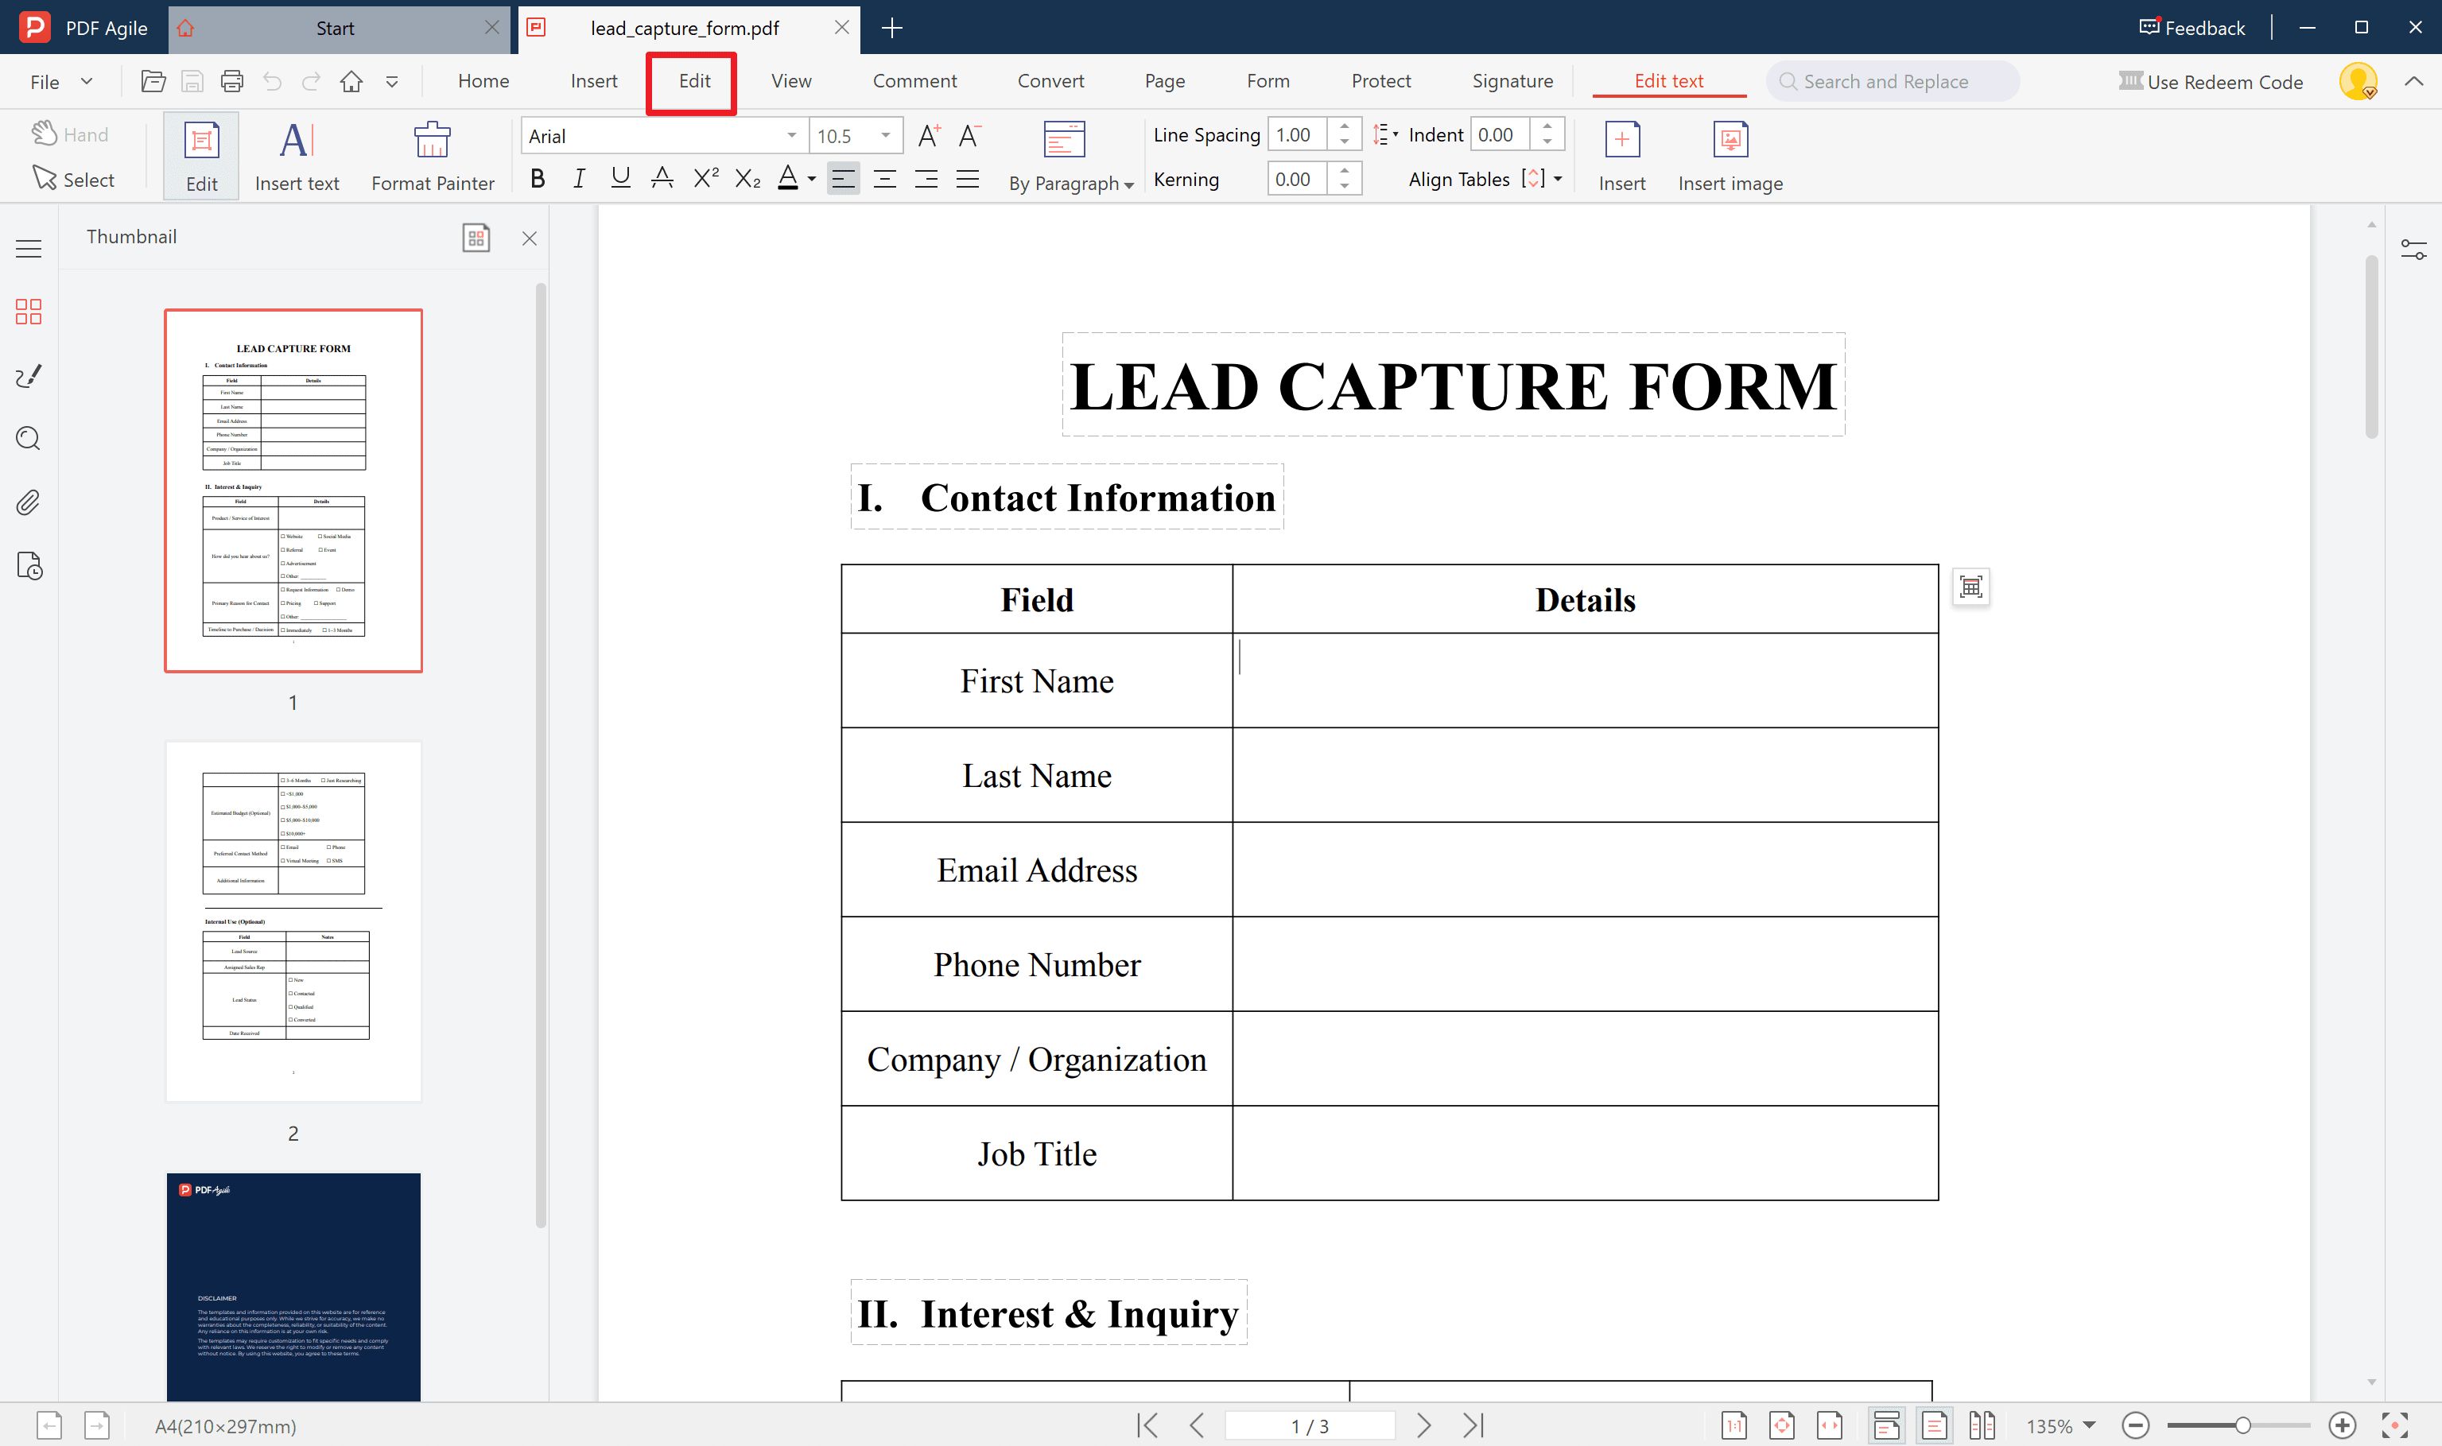2442x1446 pixels.
Task: Open the Search panel in left sidebar
Action: click(29, 439)
